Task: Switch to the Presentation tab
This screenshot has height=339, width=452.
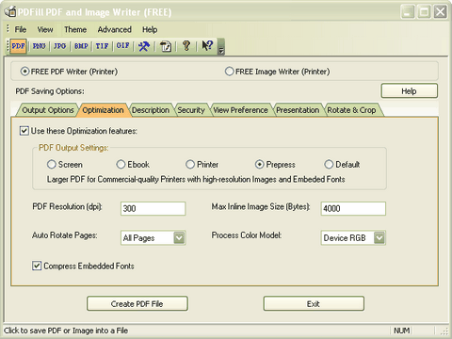Action: [x=298, y=110]
